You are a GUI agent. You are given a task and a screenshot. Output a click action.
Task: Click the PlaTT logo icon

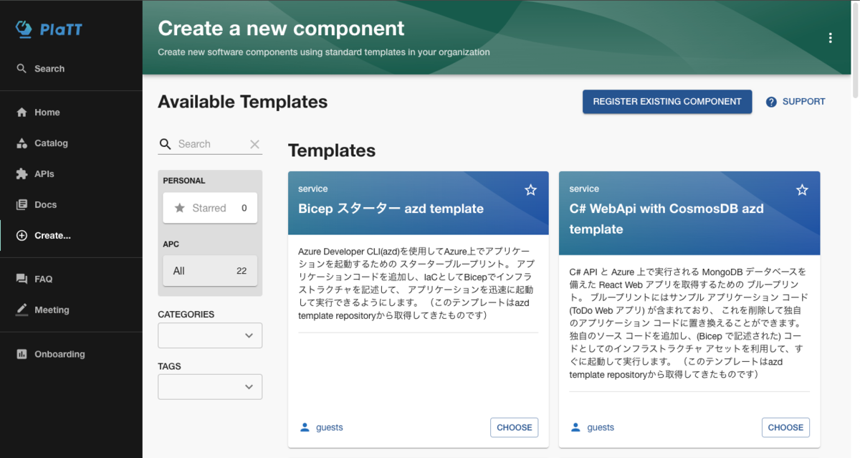24,29
